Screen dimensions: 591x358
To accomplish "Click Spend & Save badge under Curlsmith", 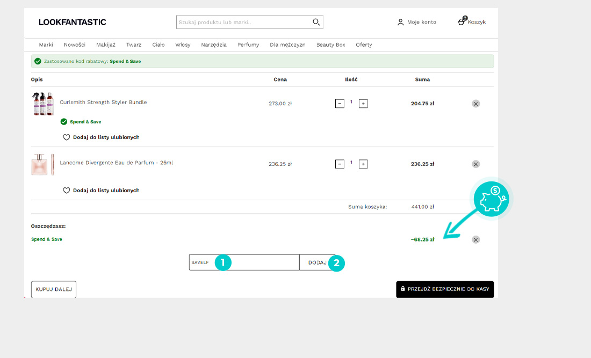I will click(x=81, y=122).
